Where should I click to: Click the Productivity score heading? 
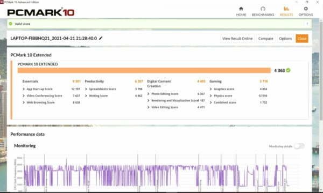(x=94, y=81)
